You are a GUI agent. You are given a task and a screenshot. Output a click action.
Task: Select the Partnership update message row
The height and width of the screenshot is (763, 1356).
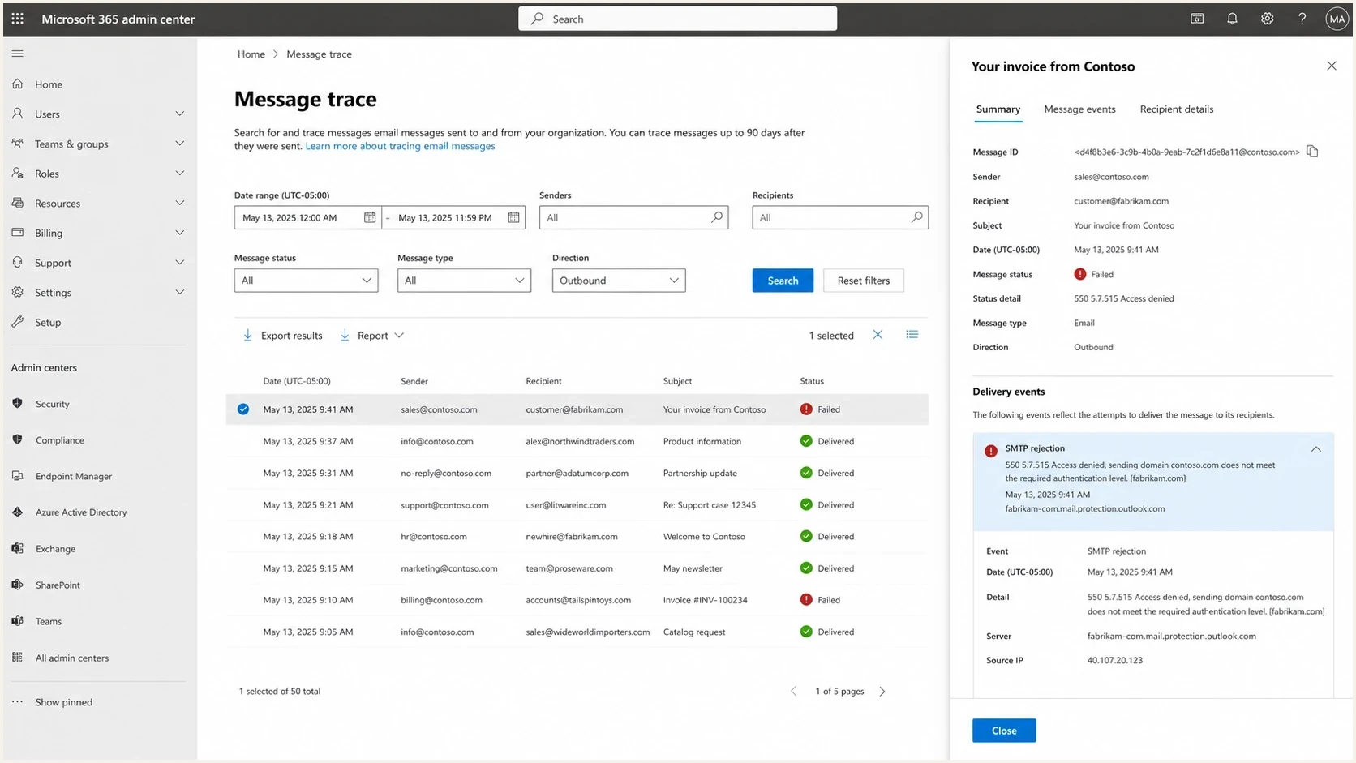(577, 473)
